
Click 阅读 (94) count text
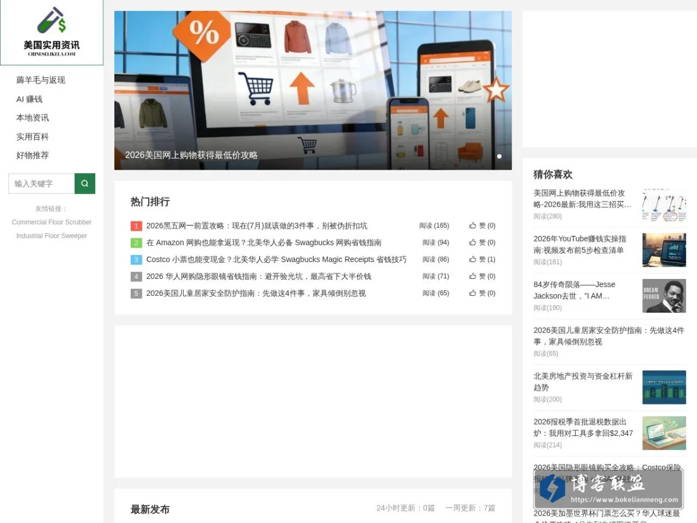pos(436,242)
